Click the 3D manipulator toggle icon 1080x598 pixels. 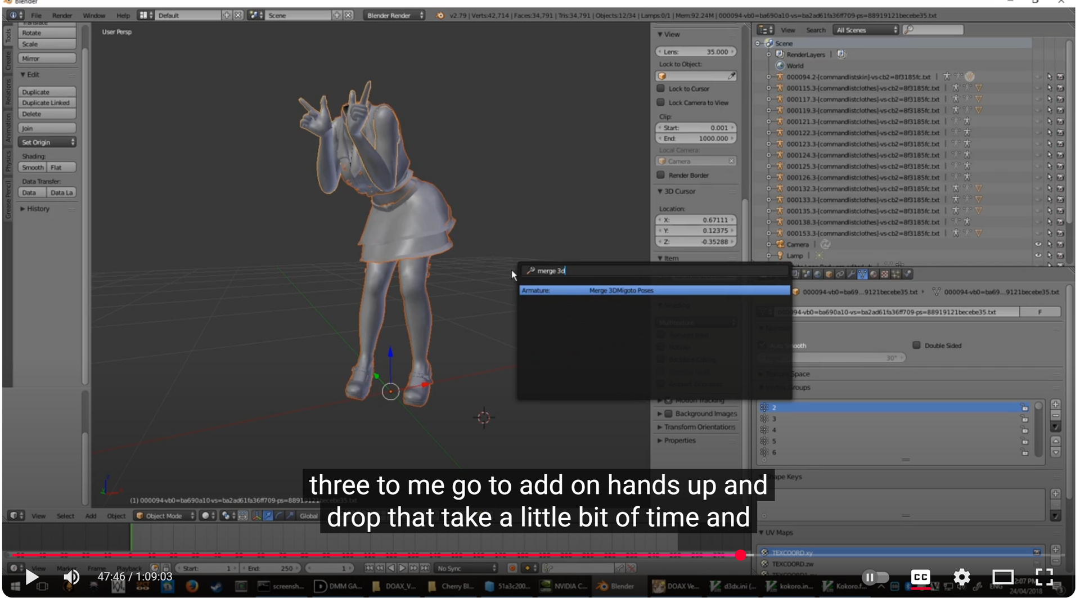click(256, 515)
